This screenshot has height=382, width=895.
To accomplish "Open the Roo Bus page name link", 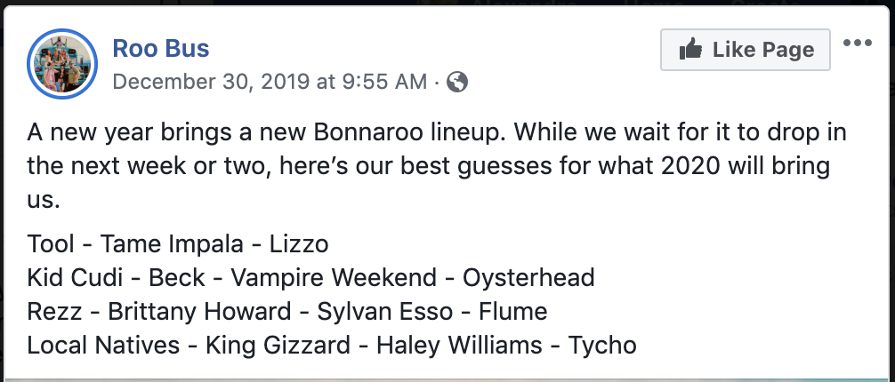I will click(x=161, y=48).
